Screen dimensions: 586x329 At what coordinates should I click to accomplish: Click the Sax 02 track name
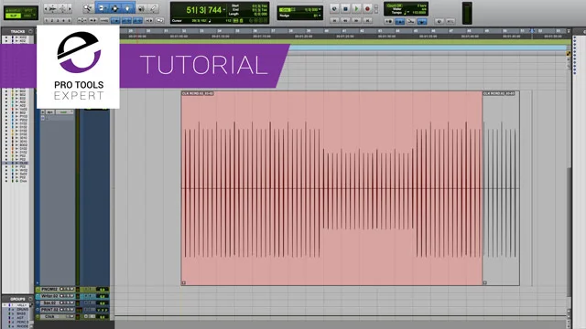(49, 302)
